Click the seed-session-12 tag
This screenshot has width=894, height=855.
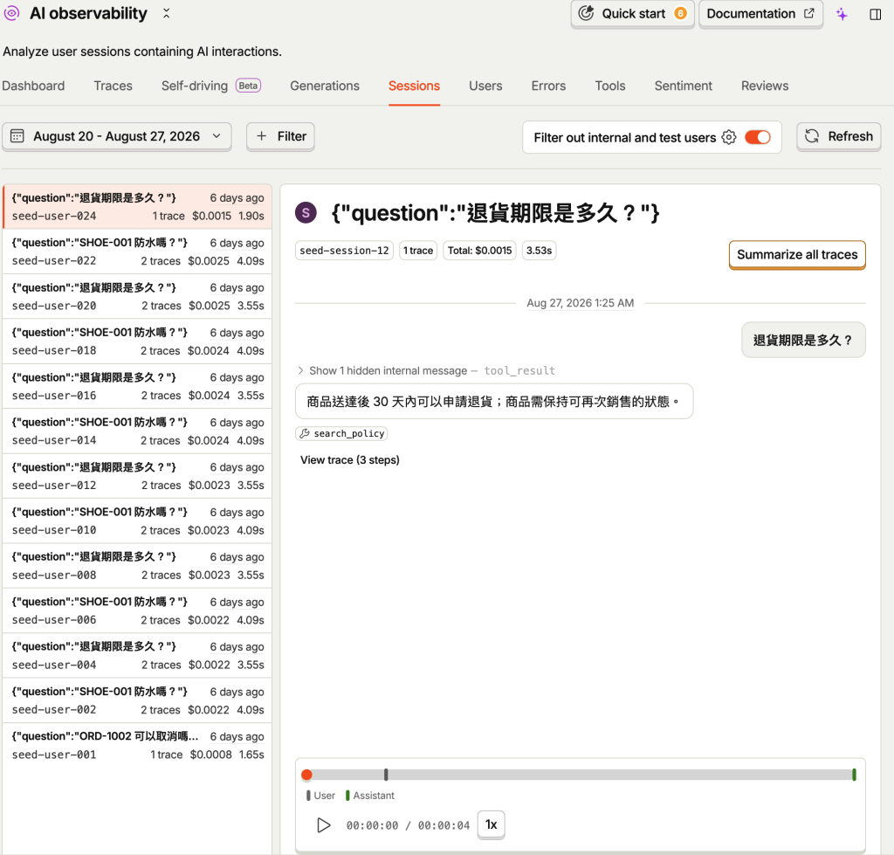344,251
